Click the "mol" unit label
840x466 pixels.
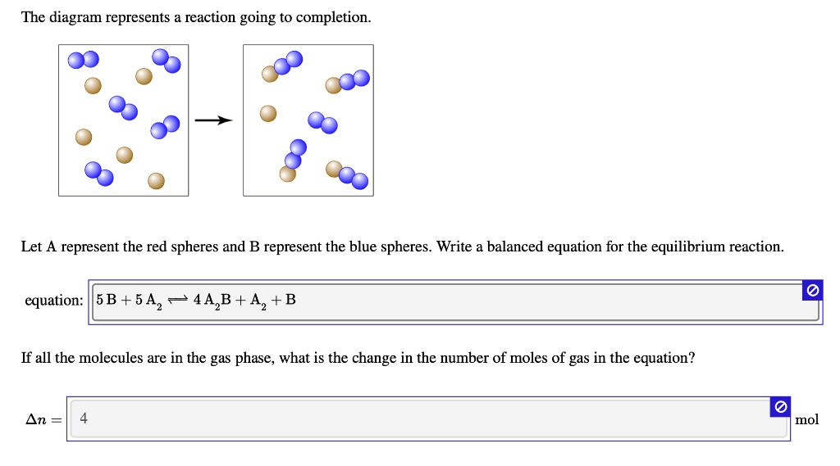(807, 420)
